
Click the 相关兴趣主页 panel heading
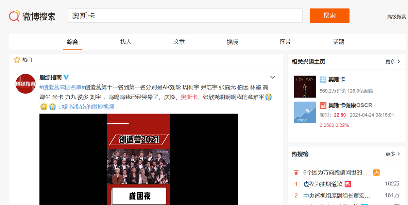308,62
